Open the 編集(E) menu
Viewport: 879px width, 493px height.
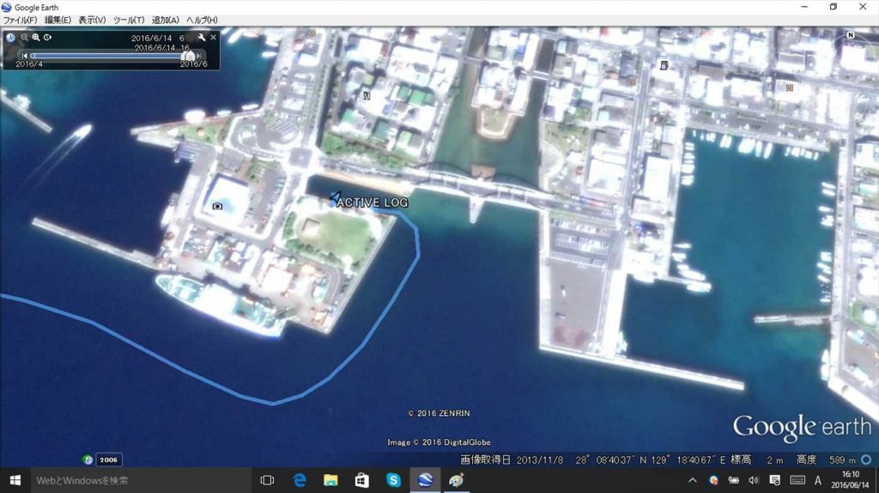(58, 20)
